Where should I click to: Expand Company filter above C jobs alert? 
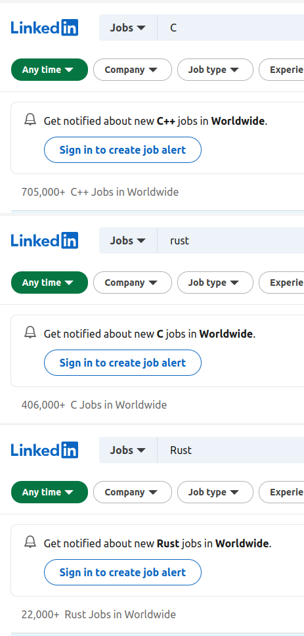(x=133, y=283)
